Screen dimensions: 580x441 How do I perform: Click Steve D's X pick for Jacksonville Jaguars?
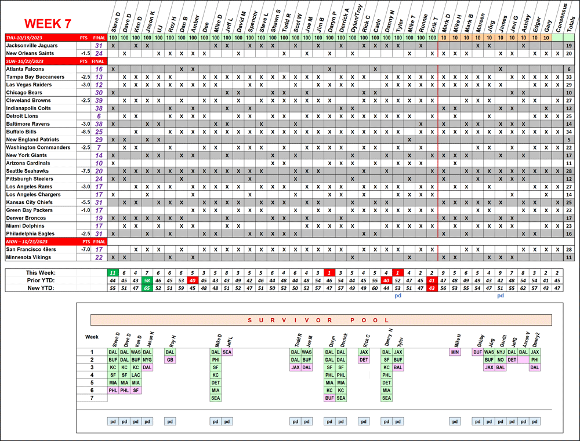113,45
